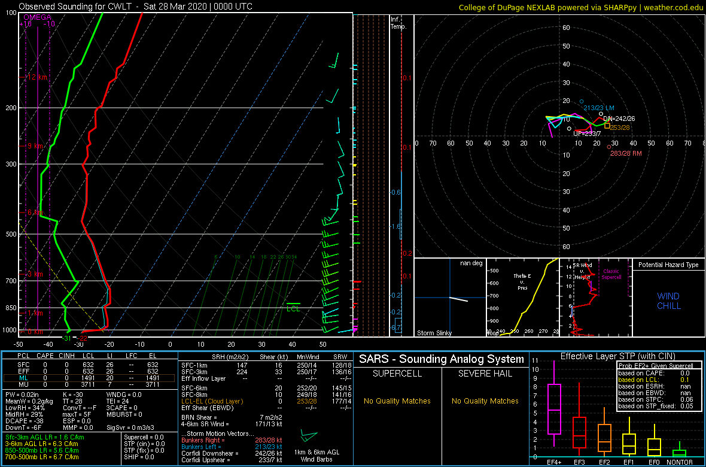The height and width of the screenshot is (467, 706).
Task: Click the NONTOR green box plot
Action: [x=680, y=450]
